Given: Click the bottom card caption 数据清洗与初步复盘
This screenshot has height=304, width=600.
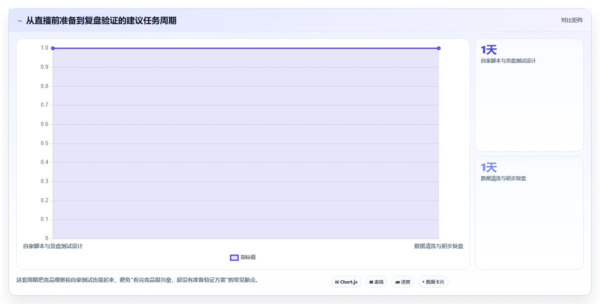Looking at the screenshot, I should click(503, 178).
